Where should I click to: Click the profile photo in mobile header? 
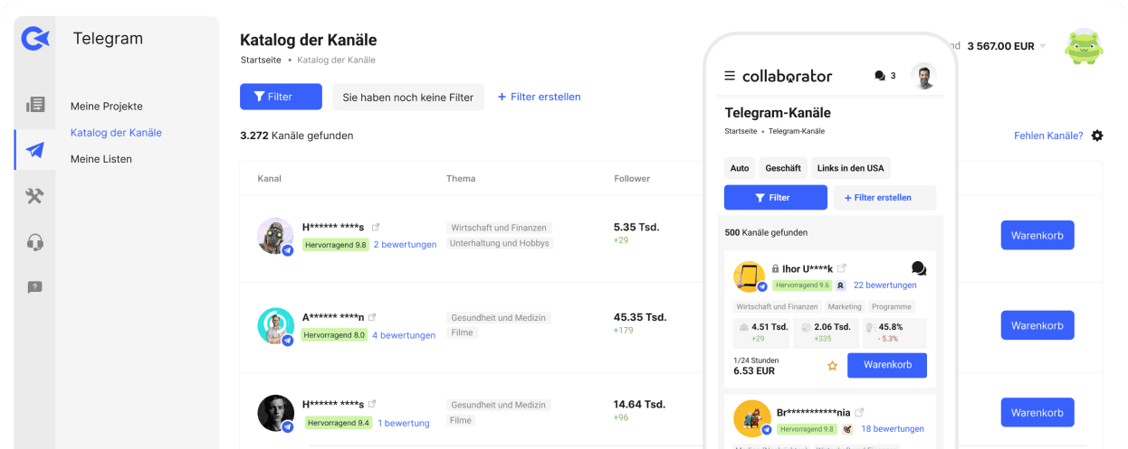922,76
